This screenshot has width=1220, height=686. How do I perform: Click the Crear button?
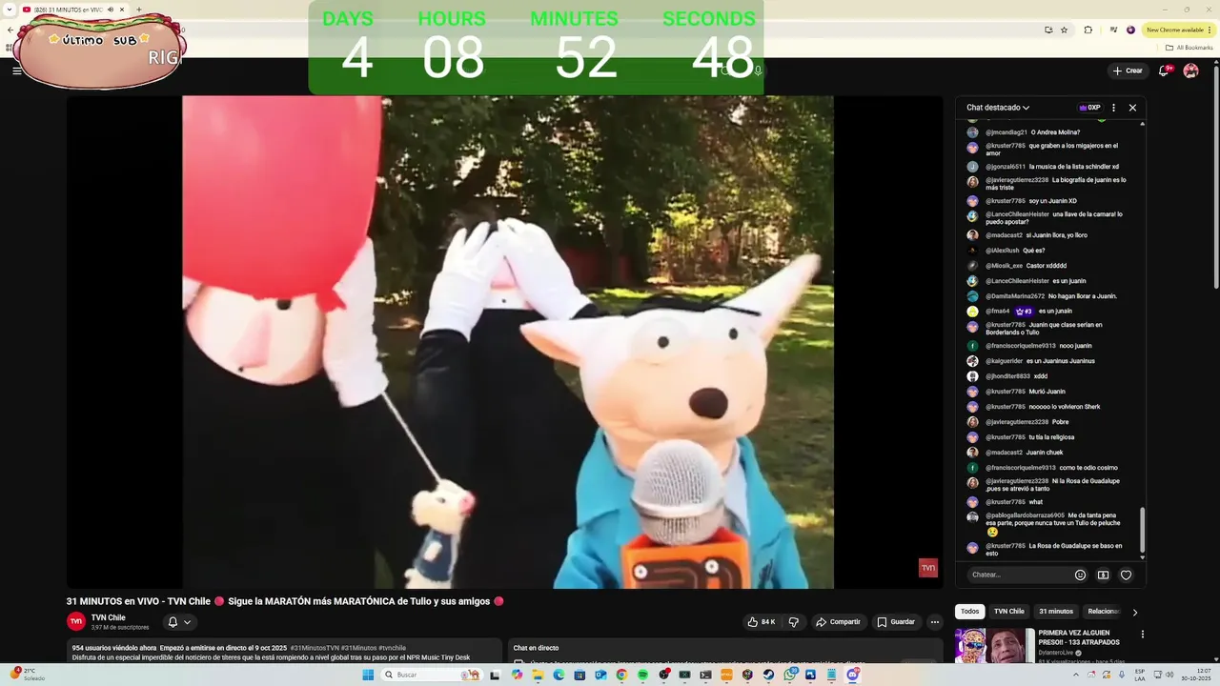(x=1127, y=71)
